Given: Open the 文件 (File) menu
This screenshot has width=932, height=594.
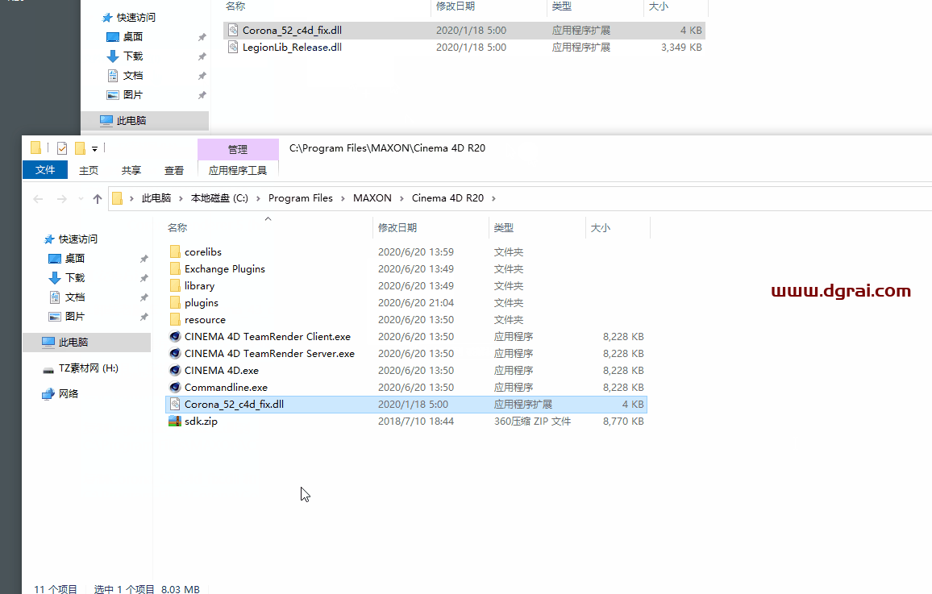Looking at the screenshot, I should pos(45,170).
